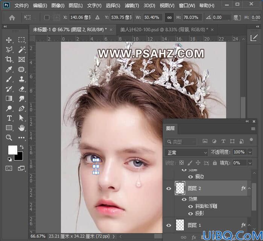This screenshot has height=241, width=263.
Task: Collapse the toolbar using double arrows
Action: [x=5, y=26]
